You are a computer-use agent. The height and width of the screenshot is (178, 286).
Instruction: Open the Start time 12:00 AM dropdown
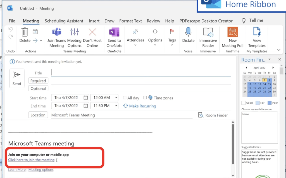(116, 97)
